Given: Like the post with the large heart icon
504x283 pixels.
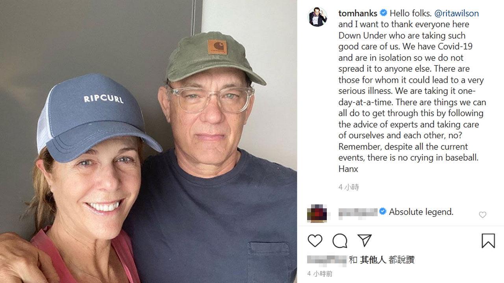Looking at the screenshot, I should [x=315, y=241].
